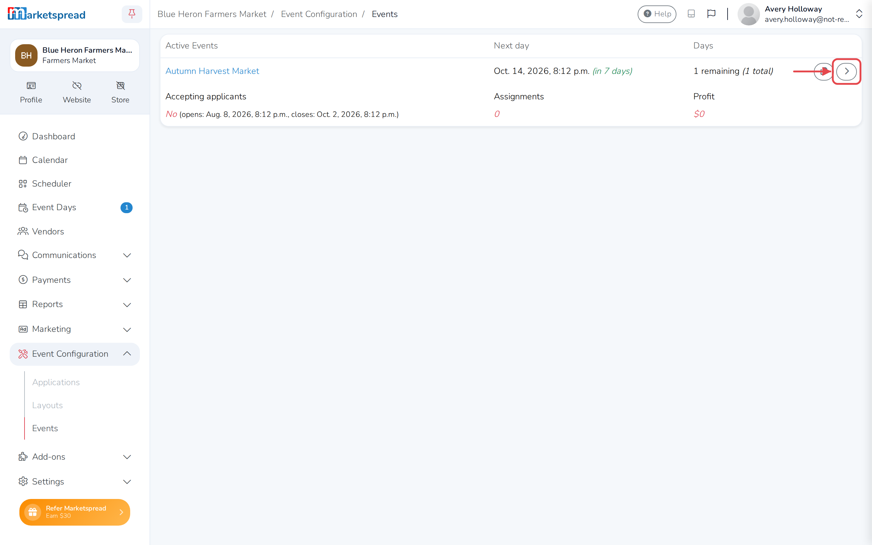Click Event Configuration breadcrumb

click(x=319, y=14)
